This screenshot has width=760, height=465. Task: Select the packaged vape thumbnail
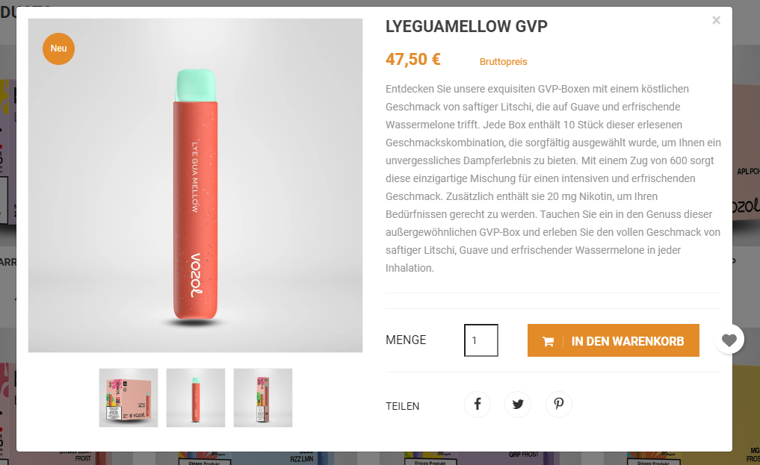(263, 398)
